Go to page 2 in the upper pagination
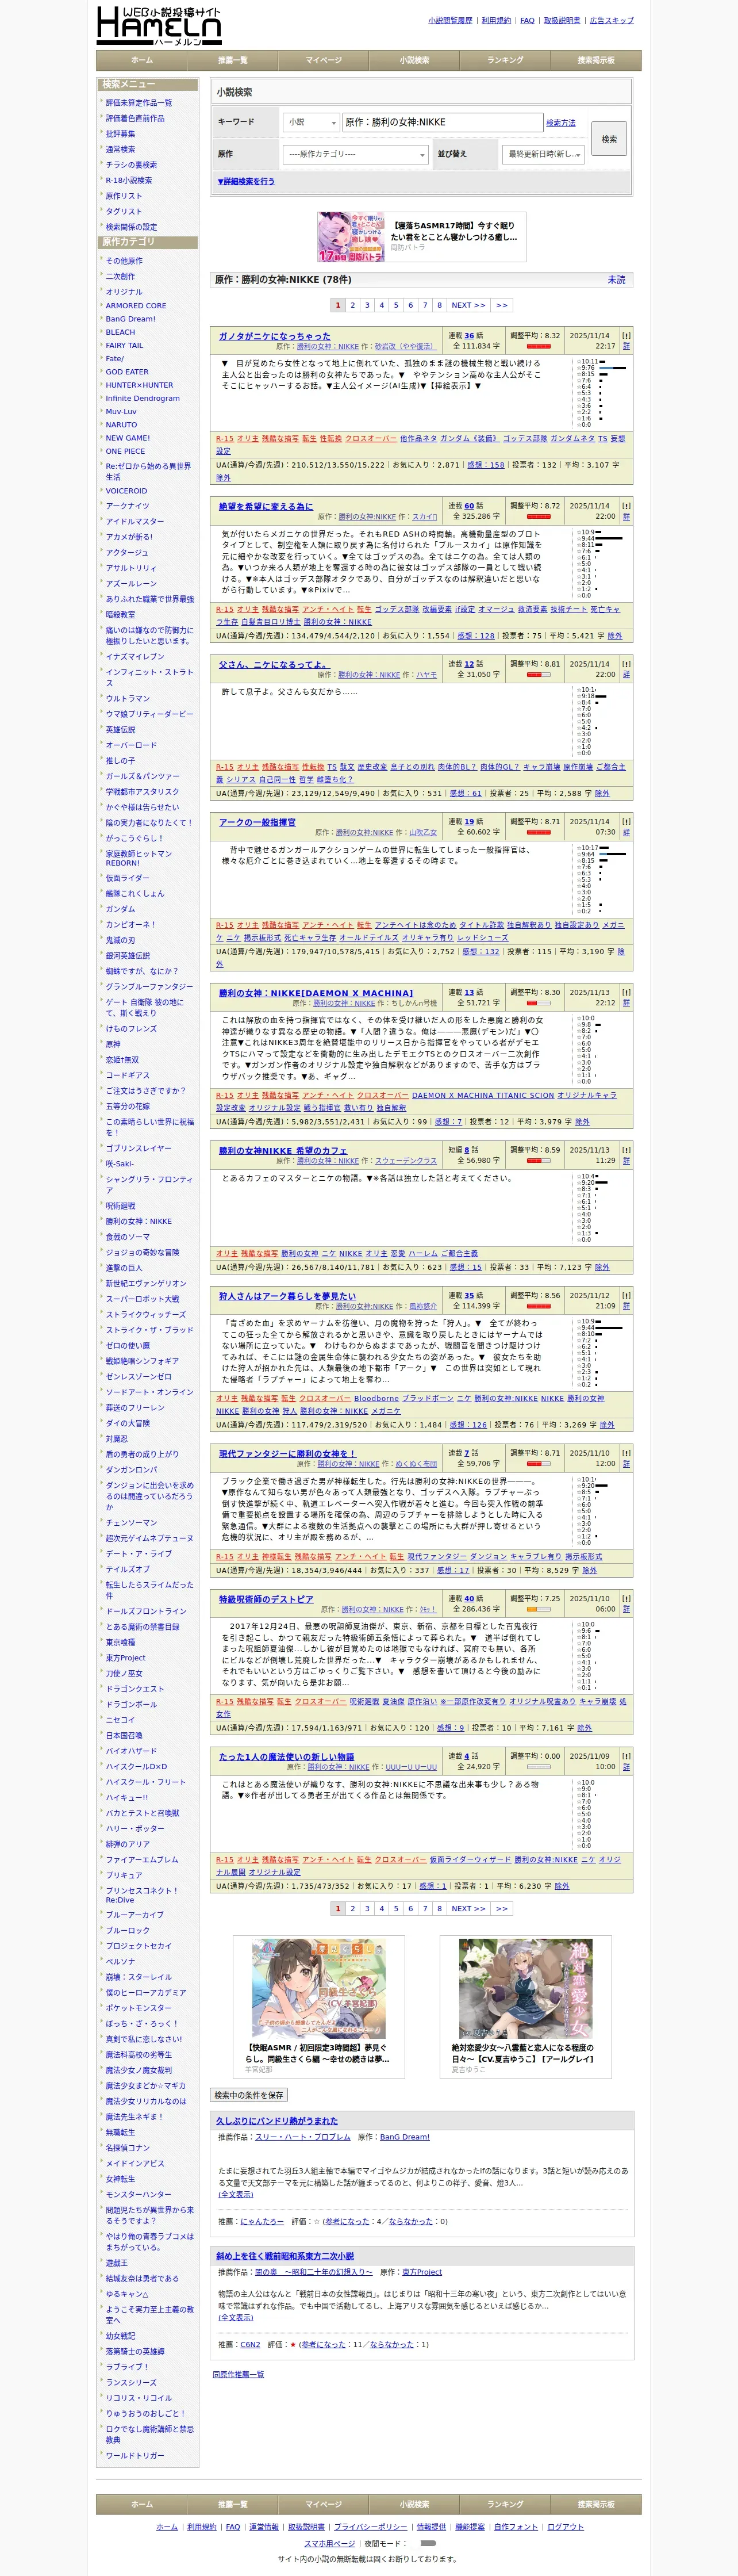 click(352, 305)
